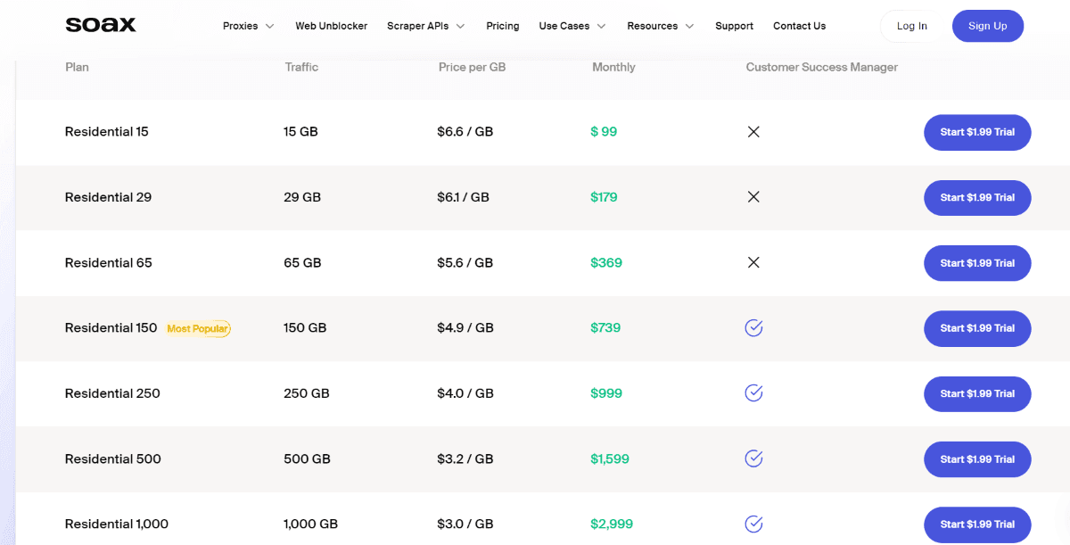Click the Plan column header

click(x=77, y=67)
